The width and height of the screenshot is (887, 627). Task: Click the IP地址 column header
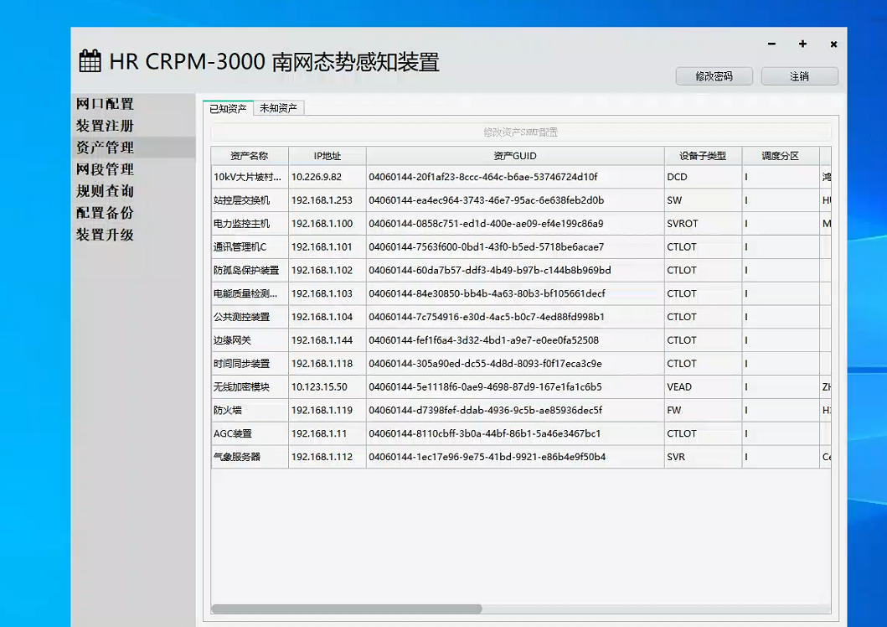327,156
